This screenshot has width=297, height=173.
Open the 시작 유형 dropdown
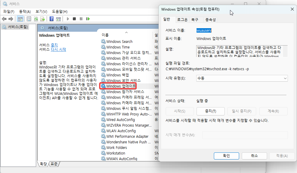242,78
